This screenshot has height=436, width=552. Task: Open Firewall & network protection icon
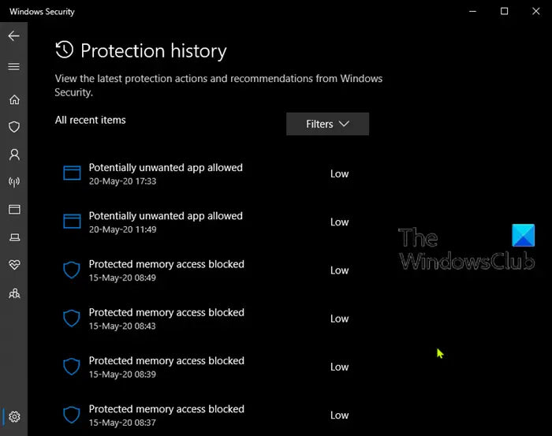pyautogui.click(x=13, y=182)
